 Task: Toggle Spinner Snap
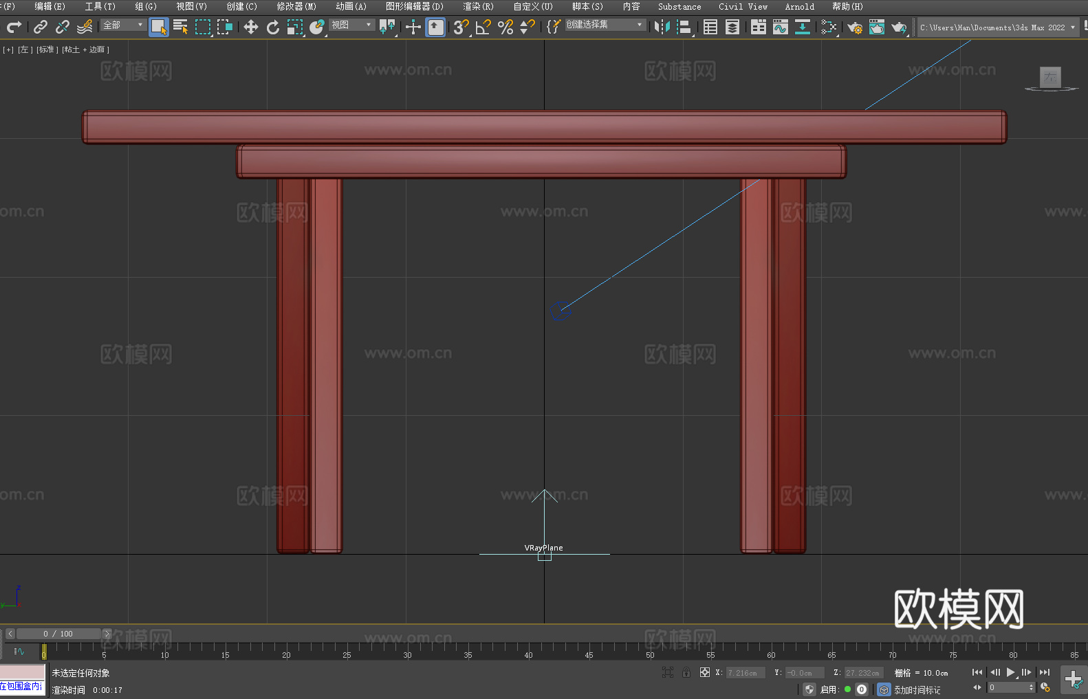527,27
